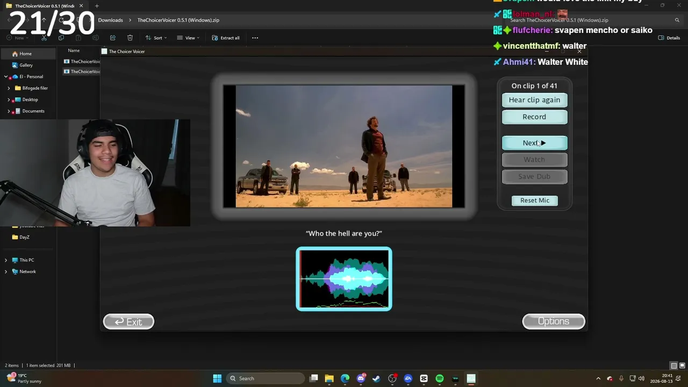Screen dimensions: 688x387
Task: Expand Network in navigation pane
Action: (x=6, y=271)
